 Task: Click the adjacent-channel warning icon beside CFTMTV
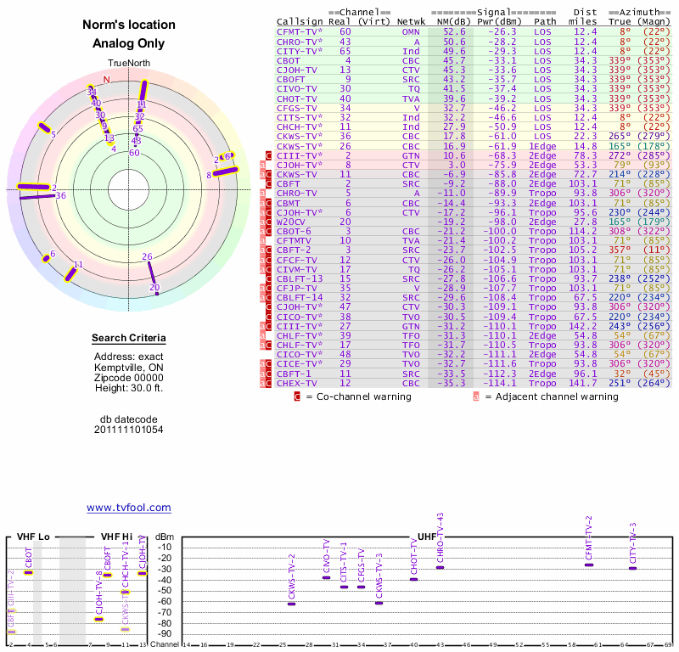click(x=263, y=240)
